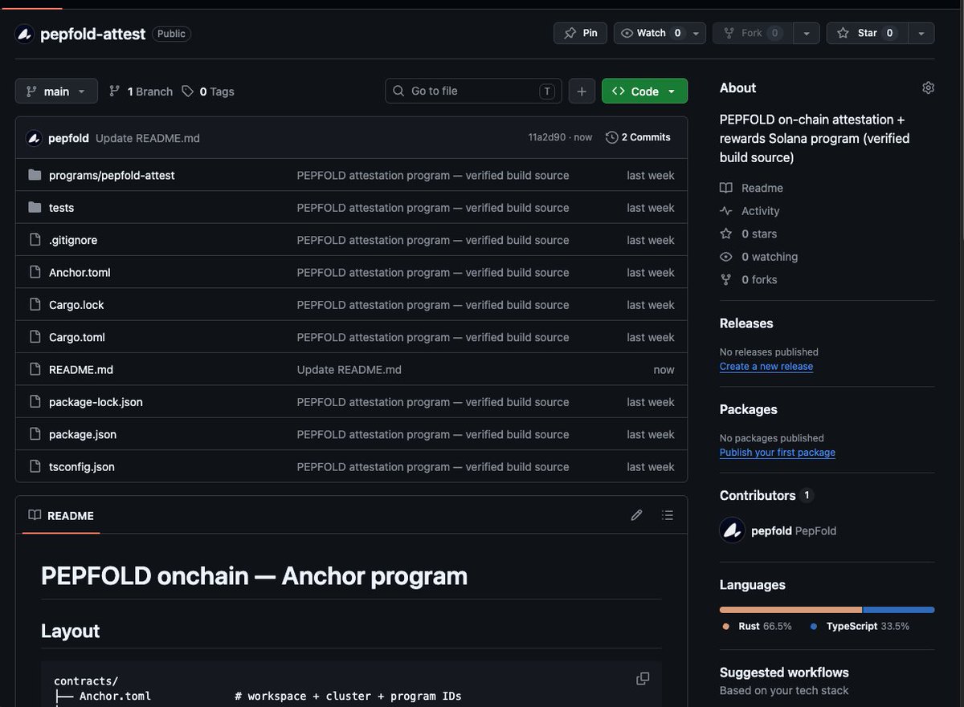964x707 pixels.
Task: Open the Anchor.toml file
Action: pyautogui.click(x=80, y=272)
